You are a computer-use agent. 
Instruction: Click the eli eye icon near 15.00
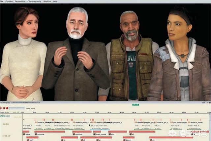pos(62,140)
